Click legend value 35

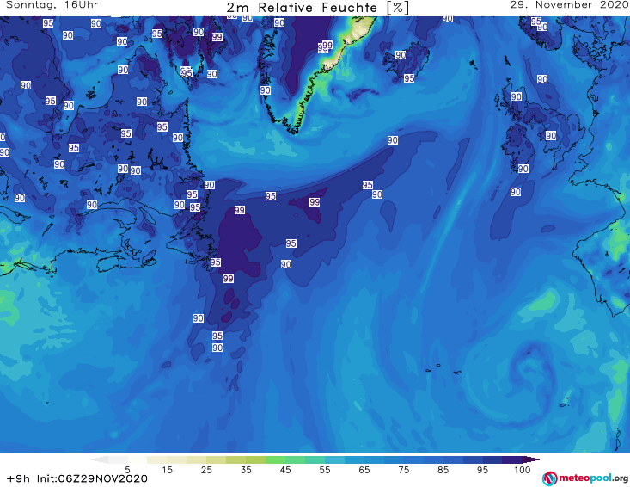[x=246, y=470]
